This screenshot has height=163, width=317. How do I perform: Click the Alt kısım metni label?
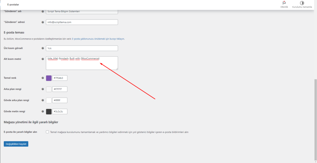coord(12,59)
